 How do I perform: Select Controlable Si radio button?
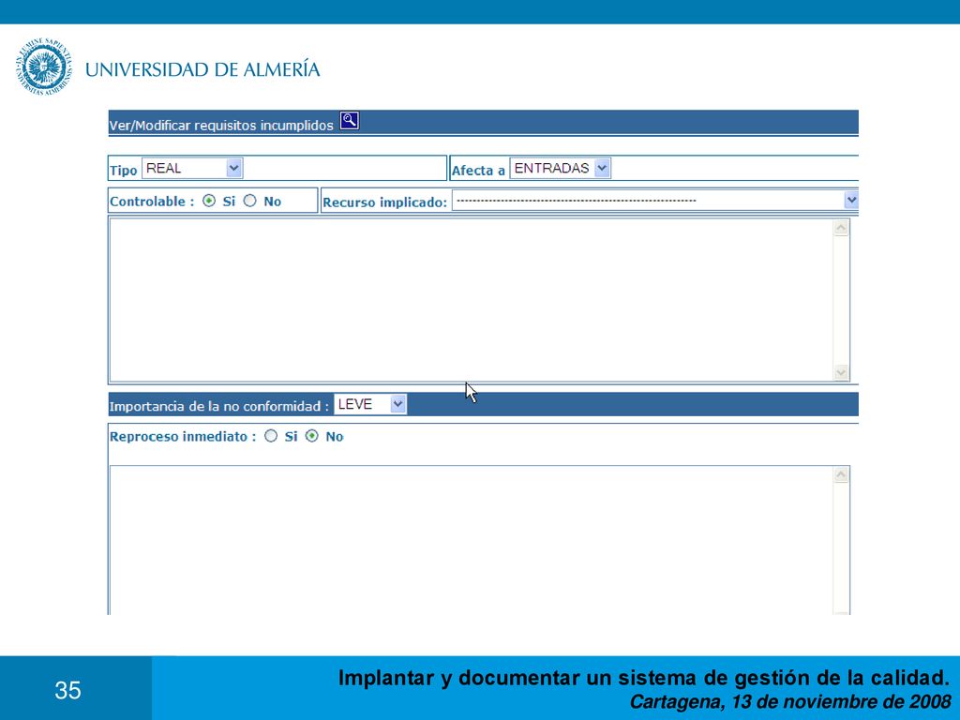coord(209,201)
